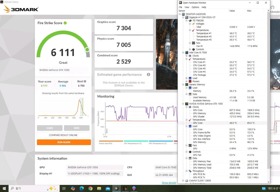The height and width of the screenshot is (192, 280).
Task: Click the ITE IT8628E chip icon
Action: point(190,20)
